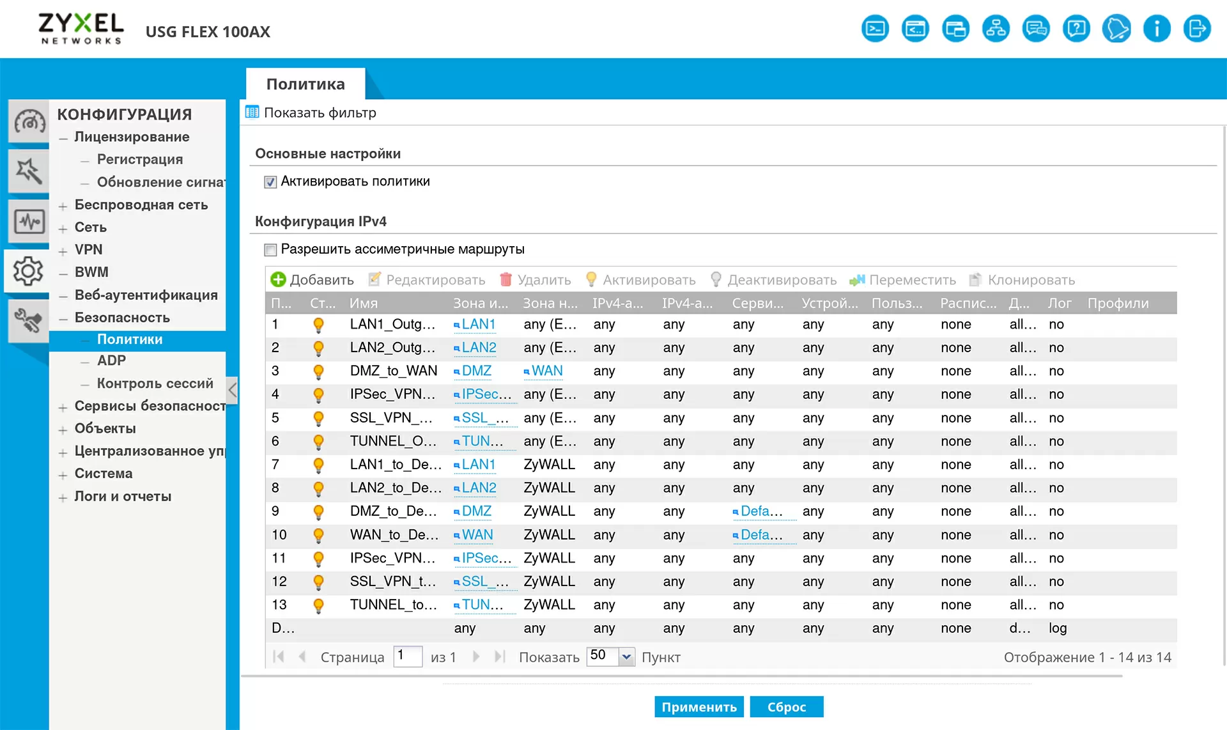This screenshot has height=730, width=1227.
Task: Open the Defa... service link in rule 9
Action: tap(761, 511)
